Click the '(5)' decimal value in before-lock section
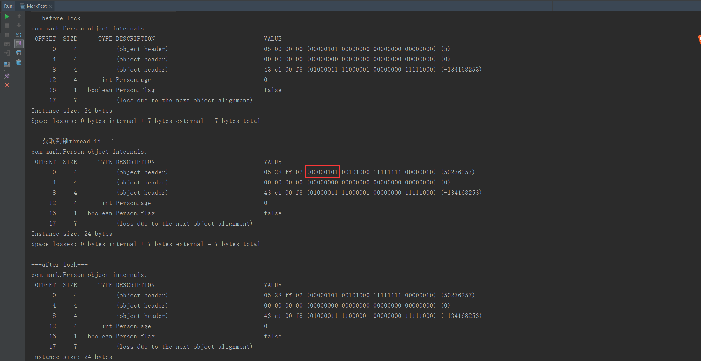The image size is (701, 361). coord(445,49)
